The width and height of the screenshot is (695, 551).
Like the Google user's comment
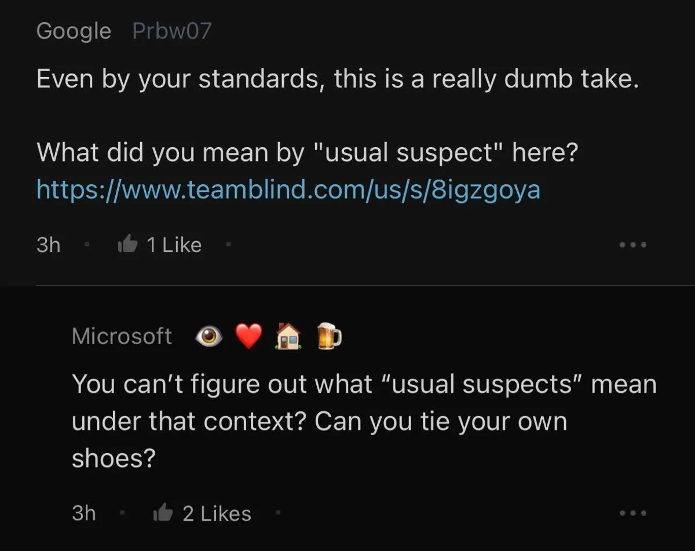point(128,245)
